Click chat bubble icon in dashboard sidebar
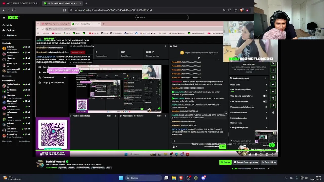This screenshot has height=182, width=324. point(273,84)
